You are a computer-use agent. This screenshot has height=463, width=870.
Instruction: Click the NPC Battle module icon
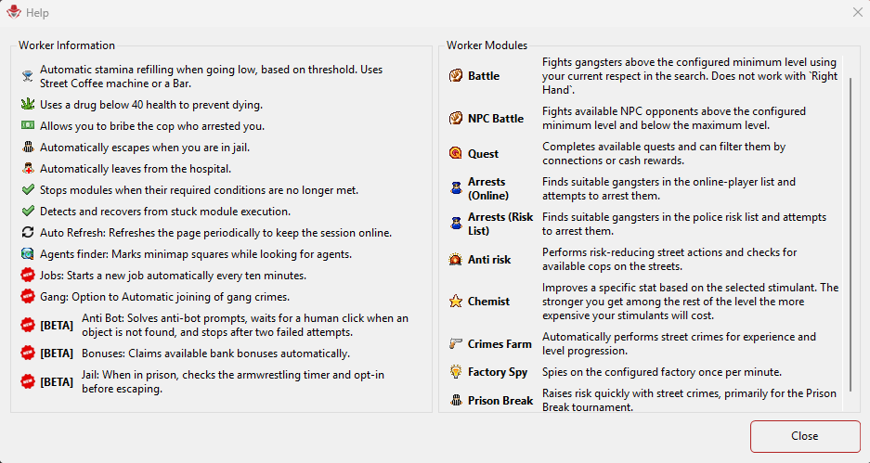tap(456, 118)
